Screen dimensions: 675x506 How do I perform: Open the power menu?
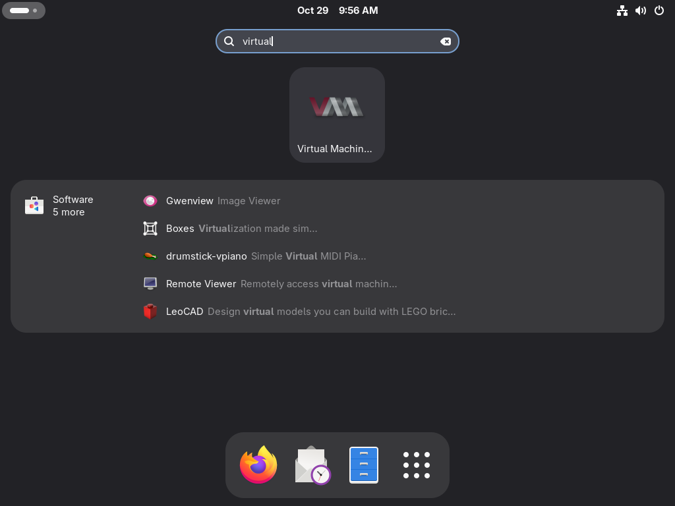tap(659, 11)
